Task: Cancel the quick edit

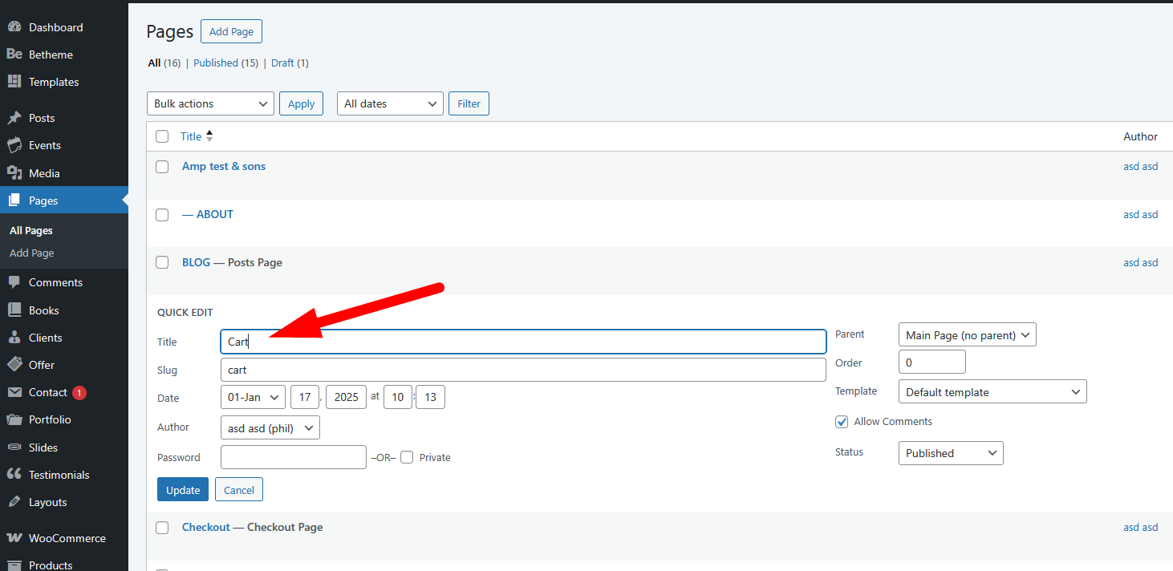Action: pyautogui.click(x=238, y=490)
